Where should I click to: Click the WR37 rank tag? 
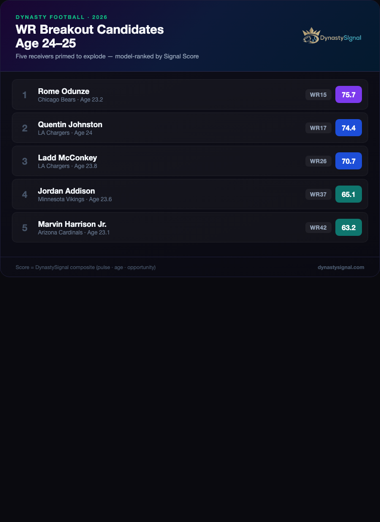tap(318, 195)
